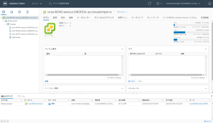Open vcsa-8040 target link in task row
The width and height of the screenshot is (213, 123).
[36, 104]
